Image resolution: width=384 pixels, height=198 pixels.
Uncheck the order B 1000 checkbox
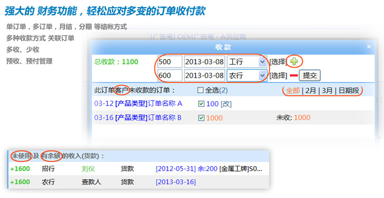(x=201, y=118)
